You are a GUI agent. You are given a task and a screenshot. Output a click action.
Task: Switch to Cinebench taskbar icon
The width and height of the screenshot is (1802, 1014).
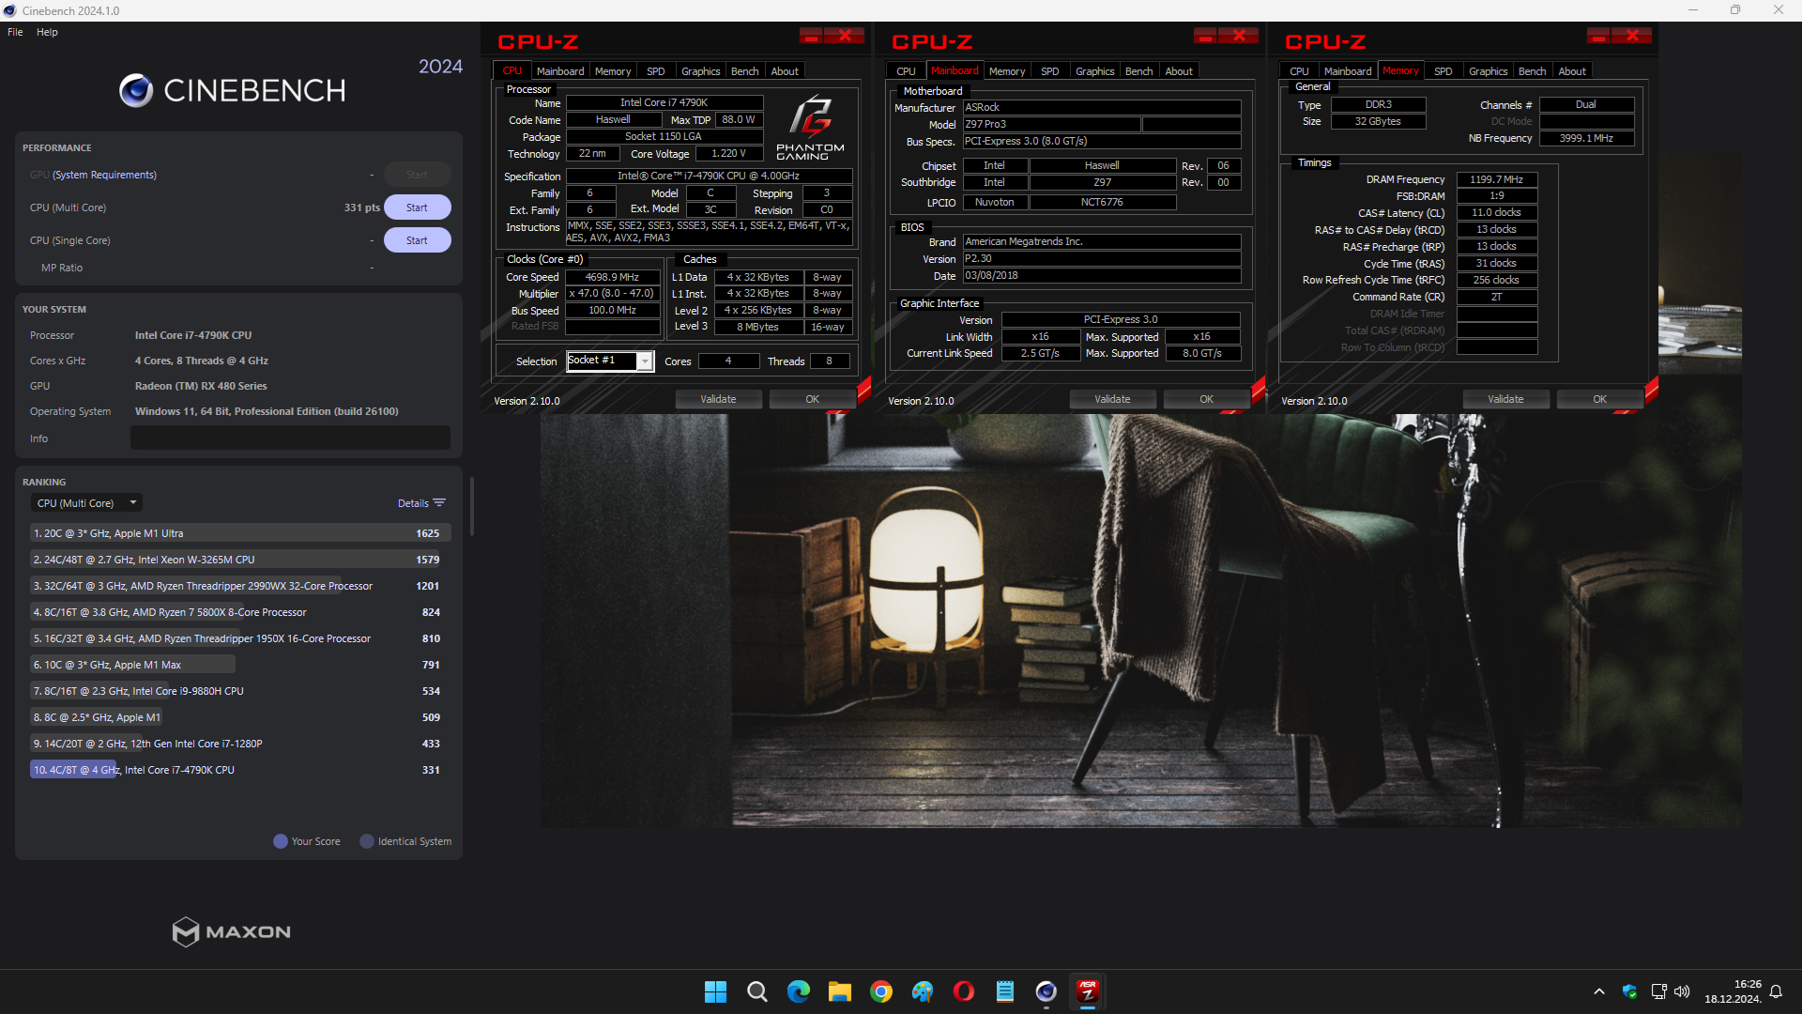point(1046,991)
